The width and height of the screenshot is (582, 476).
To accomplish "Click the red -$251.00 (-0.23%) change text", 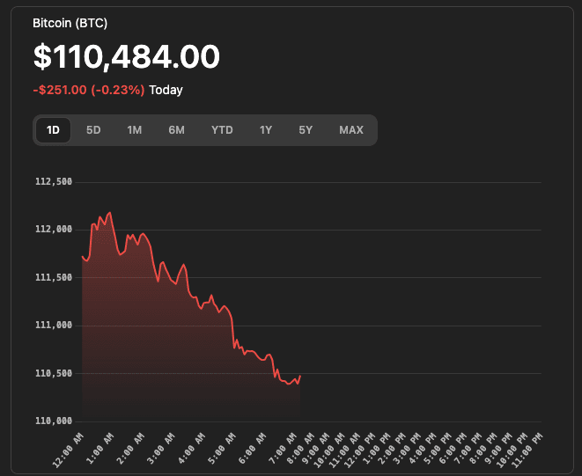I will pos(89,90).
